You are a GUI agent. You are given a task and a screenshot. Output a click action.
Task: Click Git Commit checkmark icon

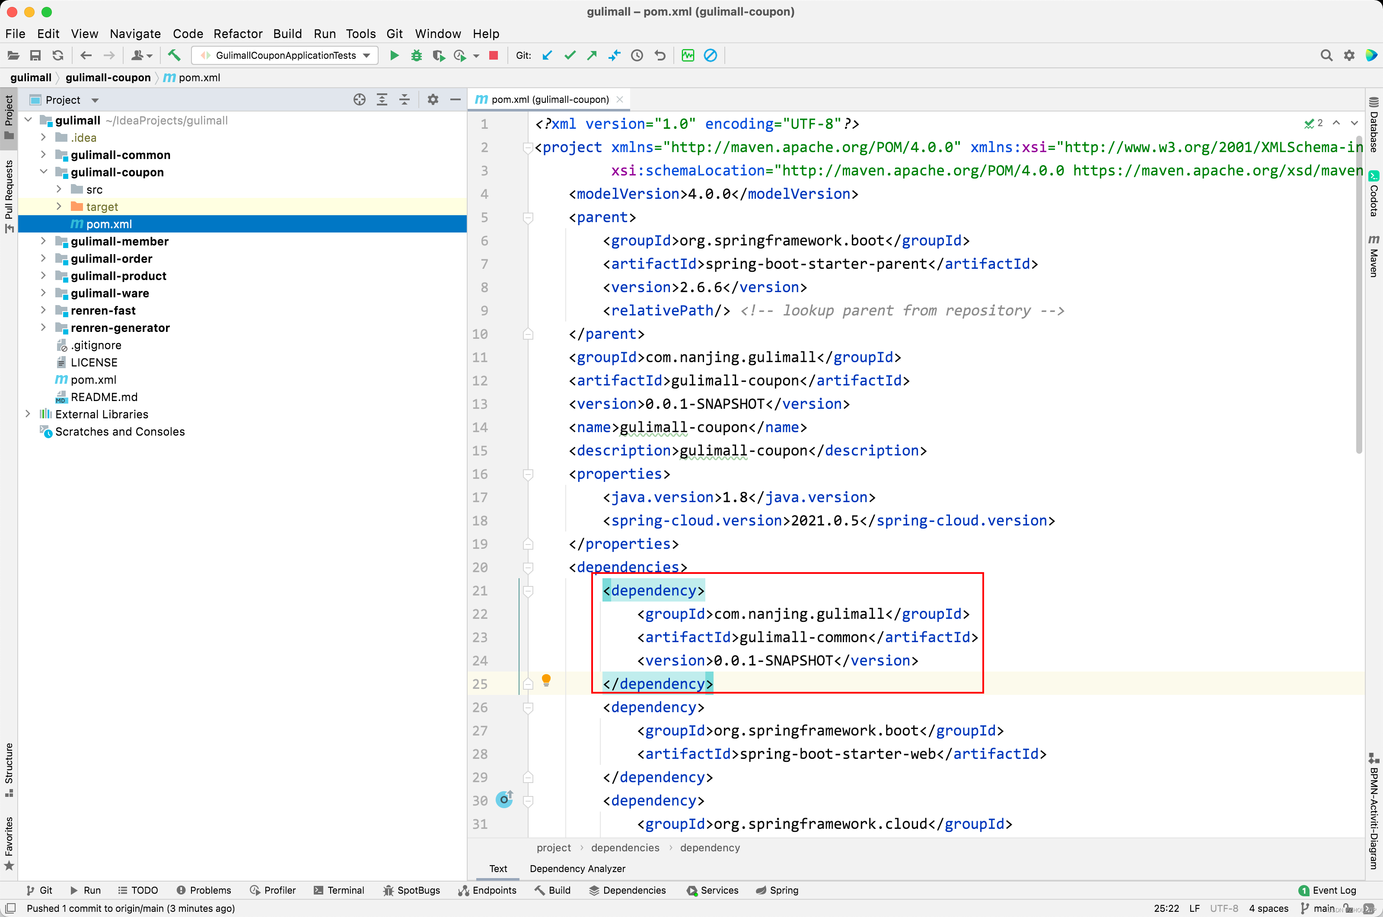coord(570,56)
